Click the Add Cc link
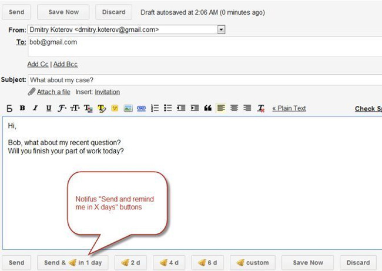The width and height of the screenshot is (382, 271). tap(38, 64)
